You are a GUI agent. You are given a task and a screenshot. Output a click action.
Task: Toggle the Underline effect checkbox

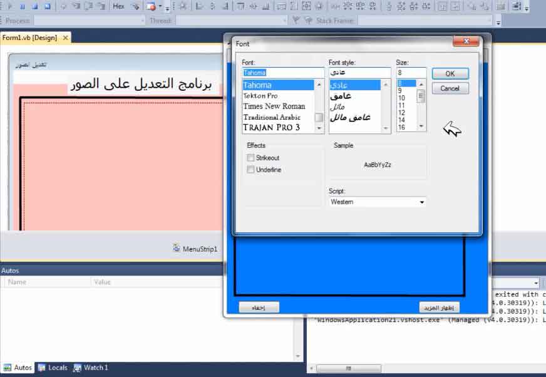click(x=250, y=170)
